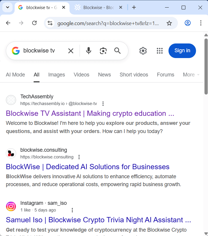Switch to the Images search tab

56,75
